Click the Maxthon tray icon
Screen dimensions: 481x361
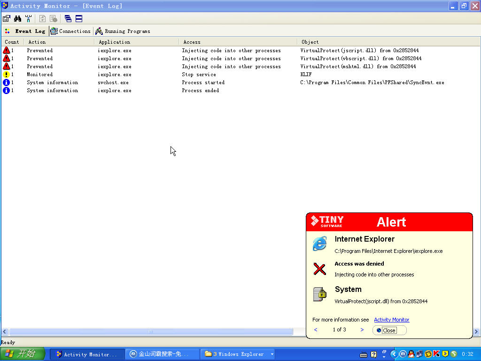coord(403,354)
